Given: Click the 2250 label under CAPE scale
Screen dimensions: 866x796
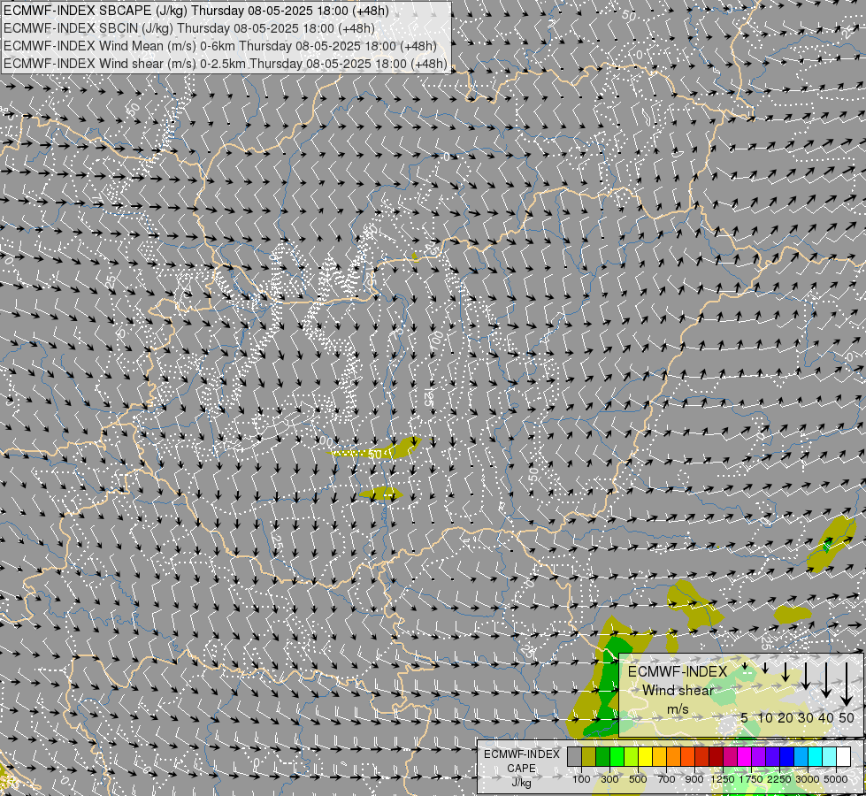Looking at the screenshot, I should (x=779, y=779).
